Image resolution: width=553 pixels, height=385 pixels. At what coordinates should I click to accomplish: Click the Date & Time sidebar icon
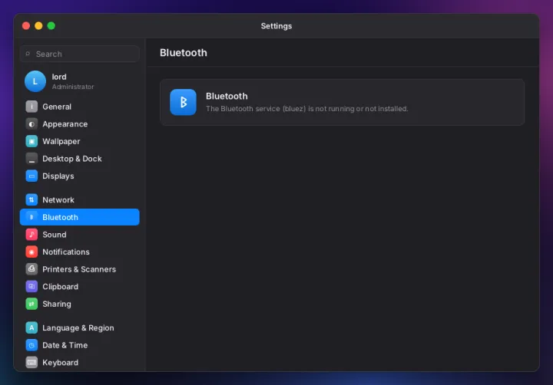click(31, 345)
